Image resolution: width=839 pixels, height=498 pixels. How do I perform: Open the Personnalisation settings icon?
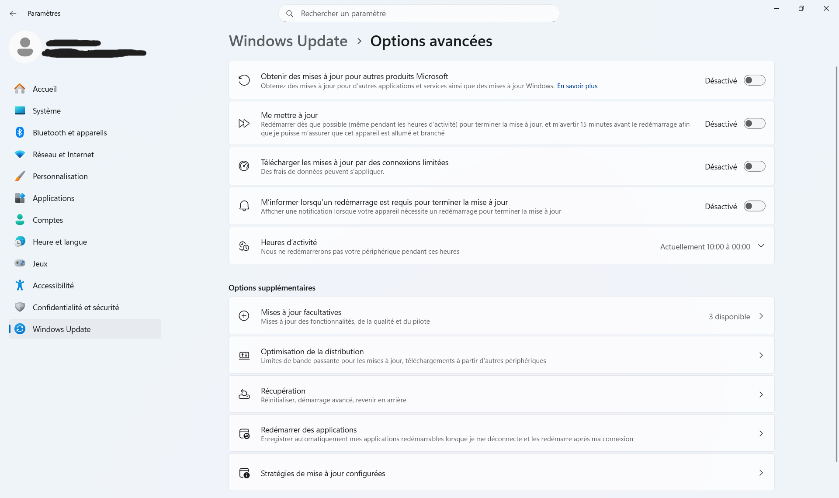(x=20, y=176)
